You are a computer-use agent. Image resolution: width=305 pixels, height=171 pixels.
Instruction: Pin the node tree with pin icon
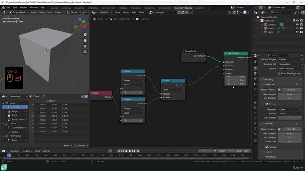pyautogui.click(x=192, y=12)
